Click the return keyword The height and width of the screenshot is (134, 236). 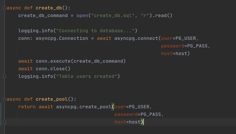27,107
